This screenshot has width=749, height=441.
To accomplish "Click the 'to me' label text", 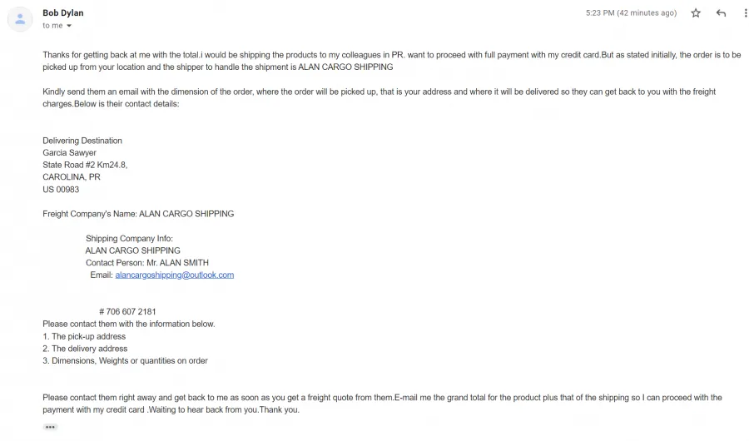I will pyautogui.click(x=52, y=26).
